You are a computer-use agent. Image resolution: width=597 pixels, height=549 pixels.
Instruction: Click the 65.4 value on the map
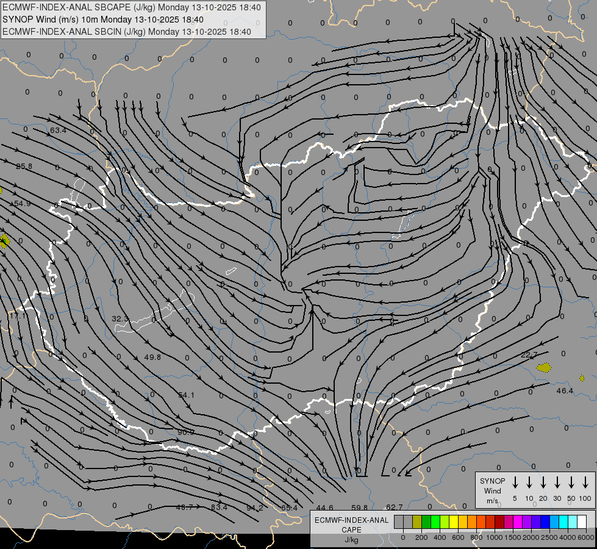289,508
